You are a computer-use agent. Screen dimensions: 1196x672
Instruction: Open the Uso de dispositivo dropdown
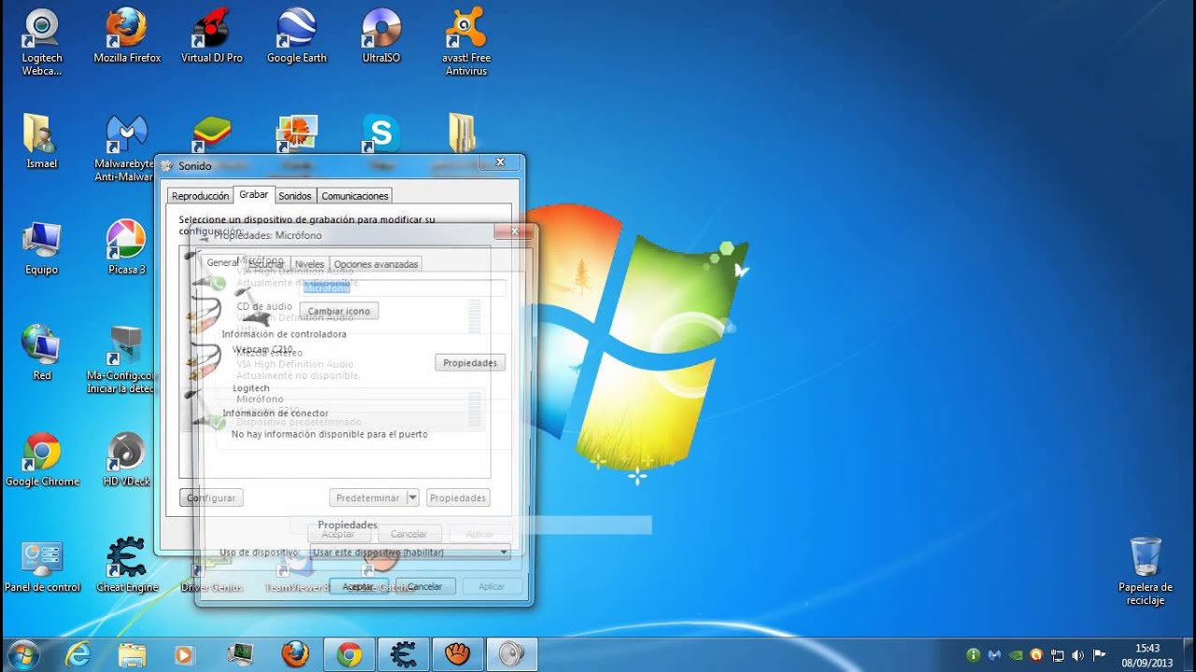coord(410,552)
